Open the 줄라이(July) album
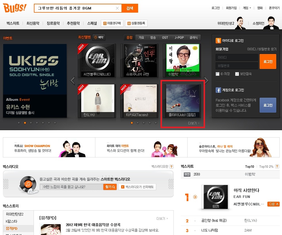282x235 pixels. pos(182,101)
